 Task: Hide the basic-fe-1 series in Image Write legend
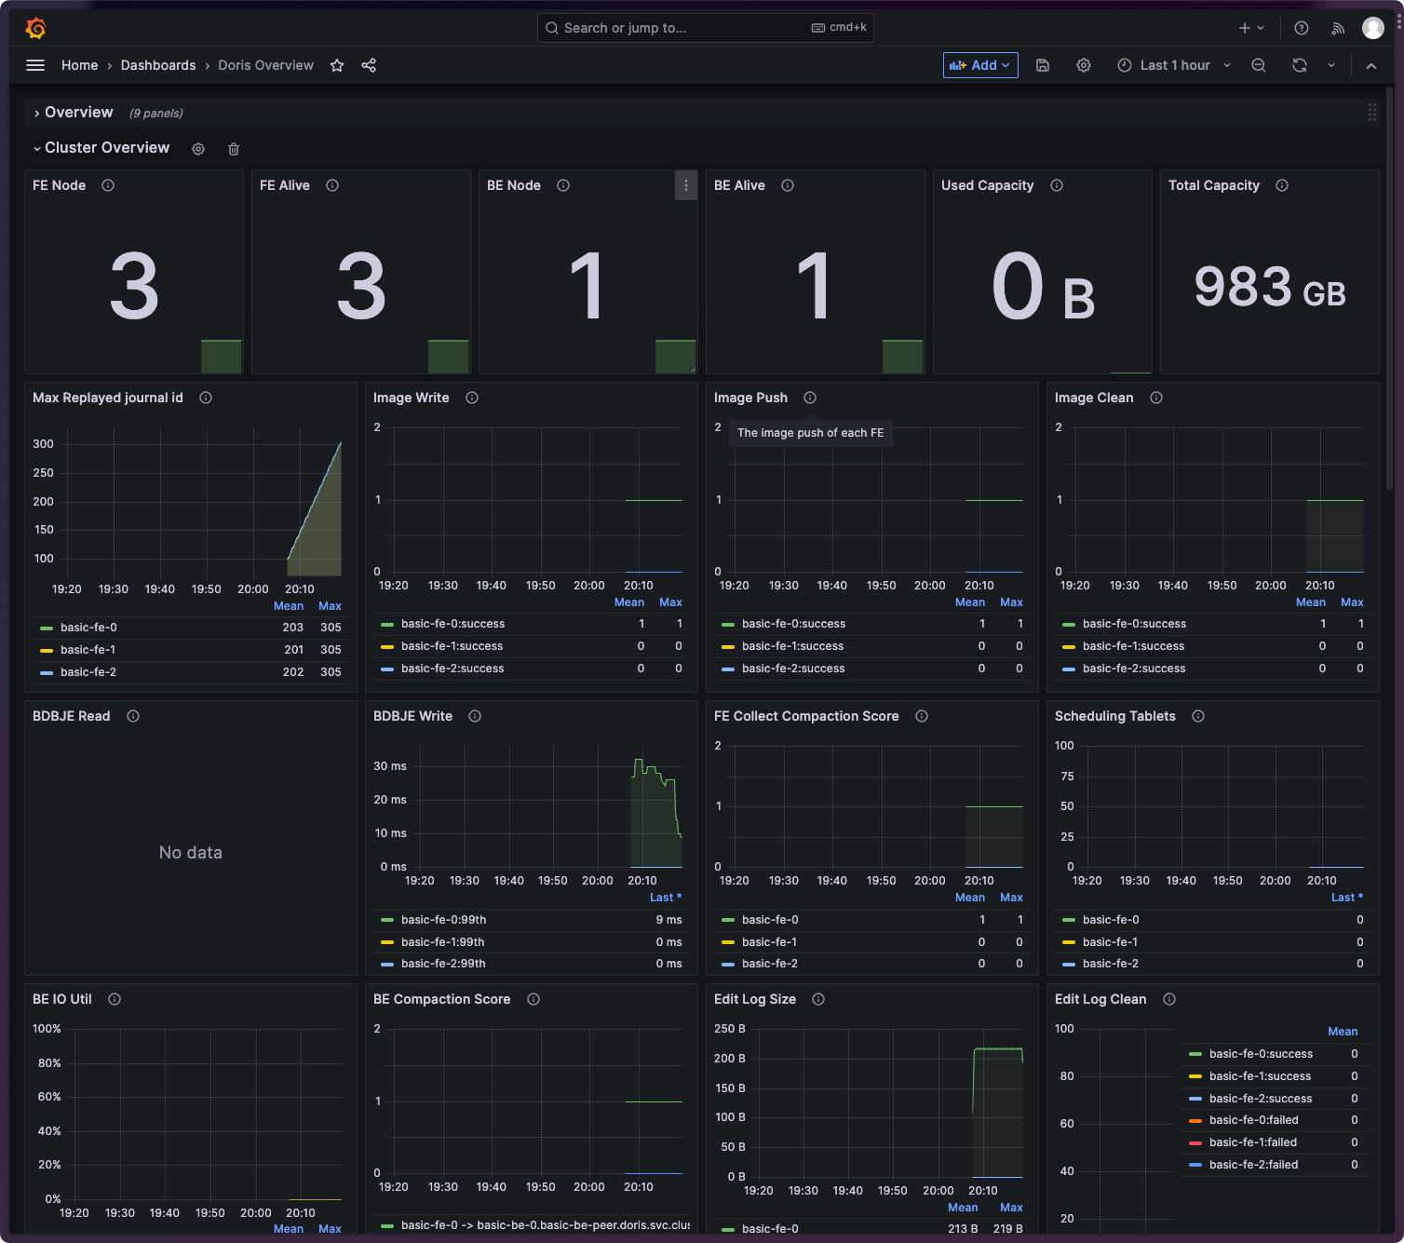click(452, 645)
